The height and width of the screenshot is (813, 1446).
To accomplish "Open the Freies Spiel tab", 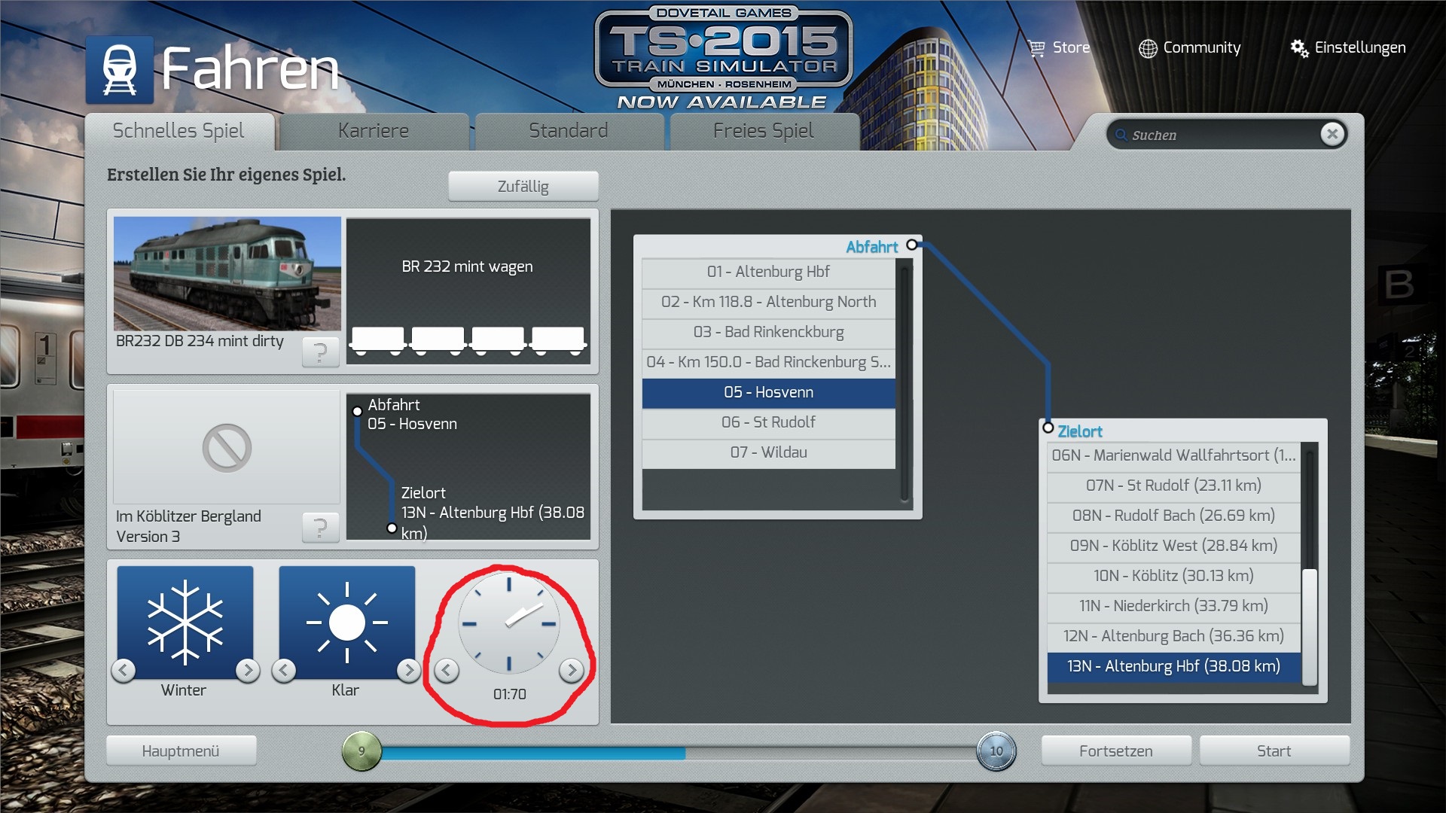I will 763,131.
